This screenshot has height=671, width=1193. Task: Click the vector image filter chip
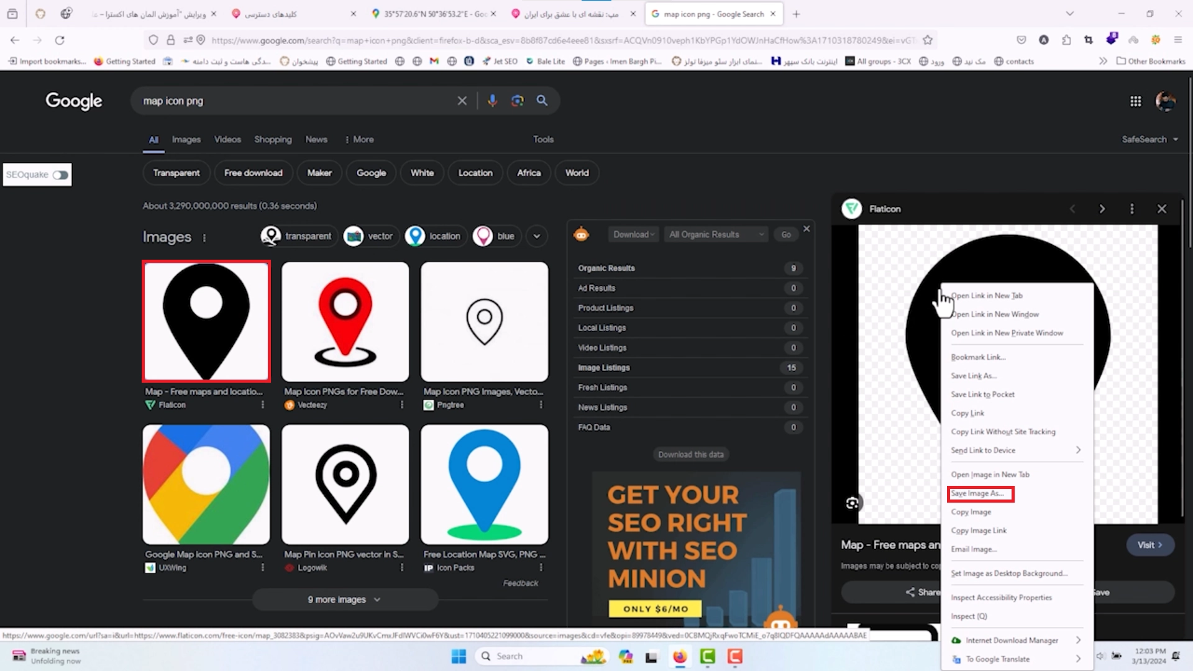point(371,236)
